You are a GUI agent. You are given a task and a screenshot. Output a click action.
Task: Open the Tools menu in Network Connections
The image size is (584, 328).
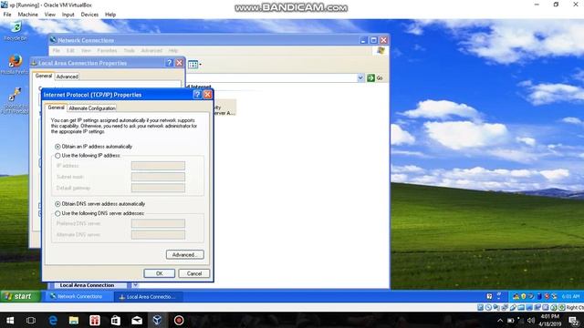tap(129, 50)
